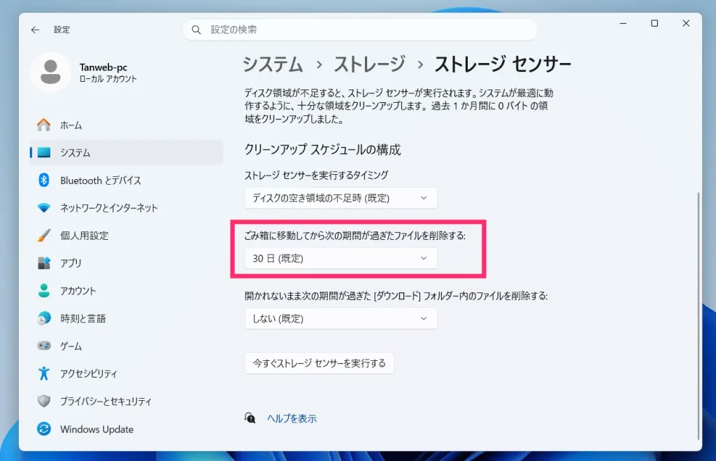Click the help headset icon
The image size is (716, 461).
(250, 418)
